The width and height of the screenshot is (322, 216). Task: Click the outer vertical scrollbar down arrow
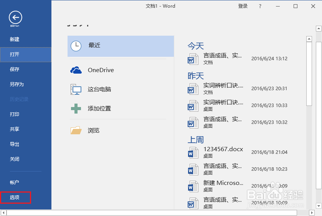319,206
